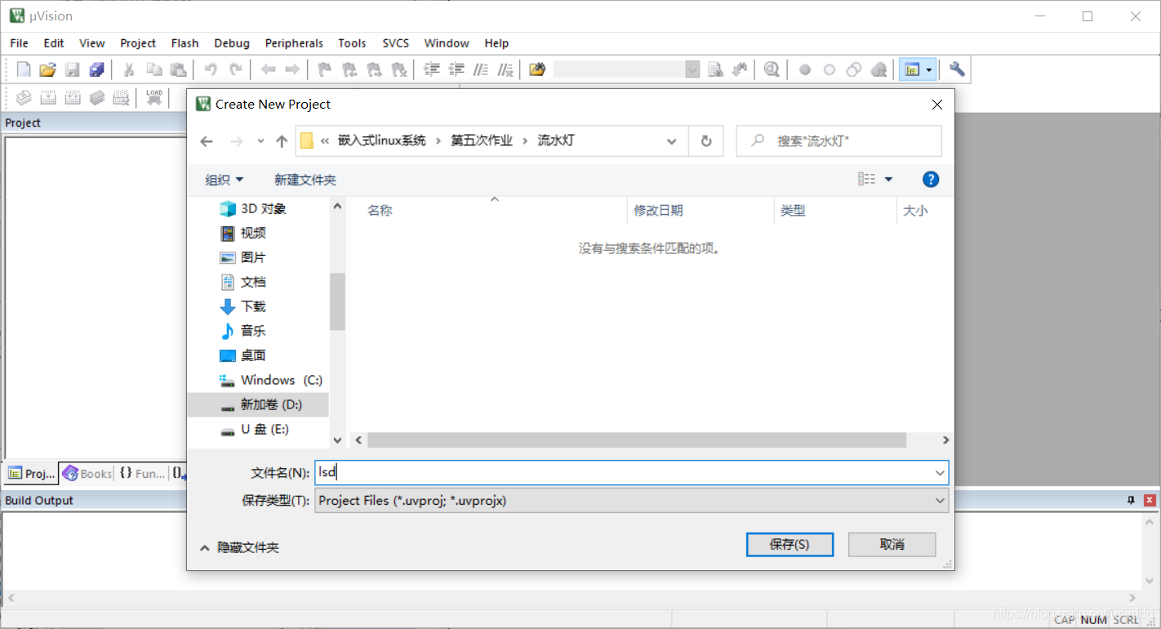Image resolution: width=1161 pixels, height=629 pixels.
Task: Click the Navigate Backwards toolbar arrow
Action: point(268,69)
